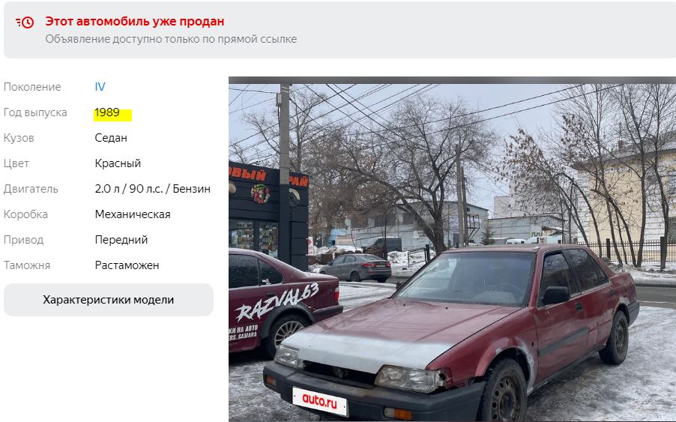Click the auto.ru logo on license plate
Viewport: 676px width, 422px height.
point(319,401)
